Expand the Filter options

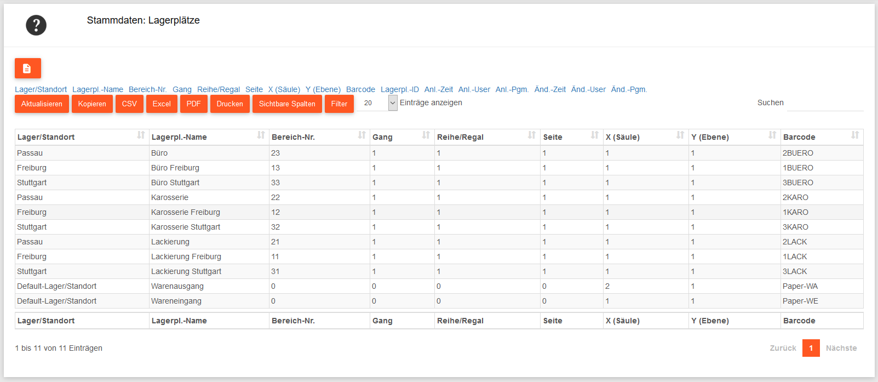click(x=339, y=104)
